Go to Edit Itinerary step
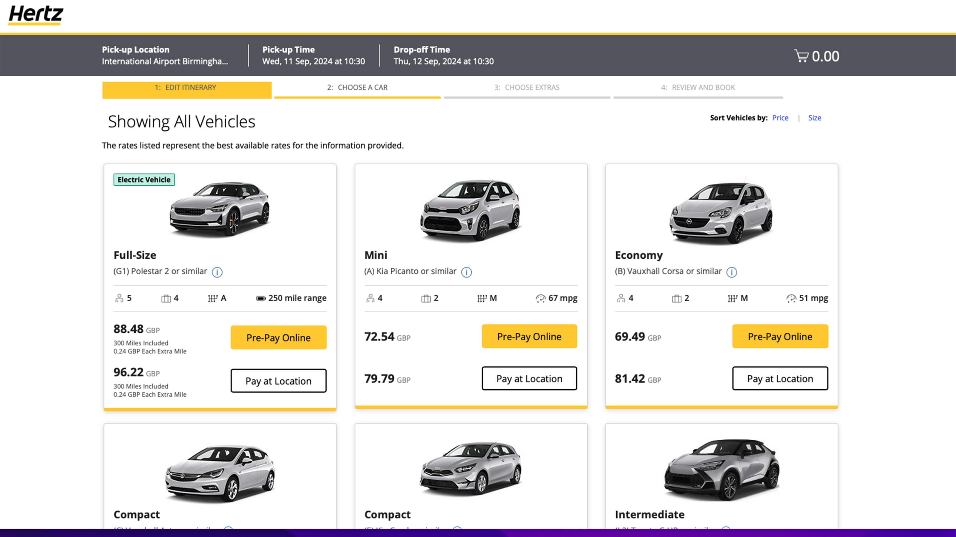The width and height of the screenshot is (956, 537). coord(187,90)
